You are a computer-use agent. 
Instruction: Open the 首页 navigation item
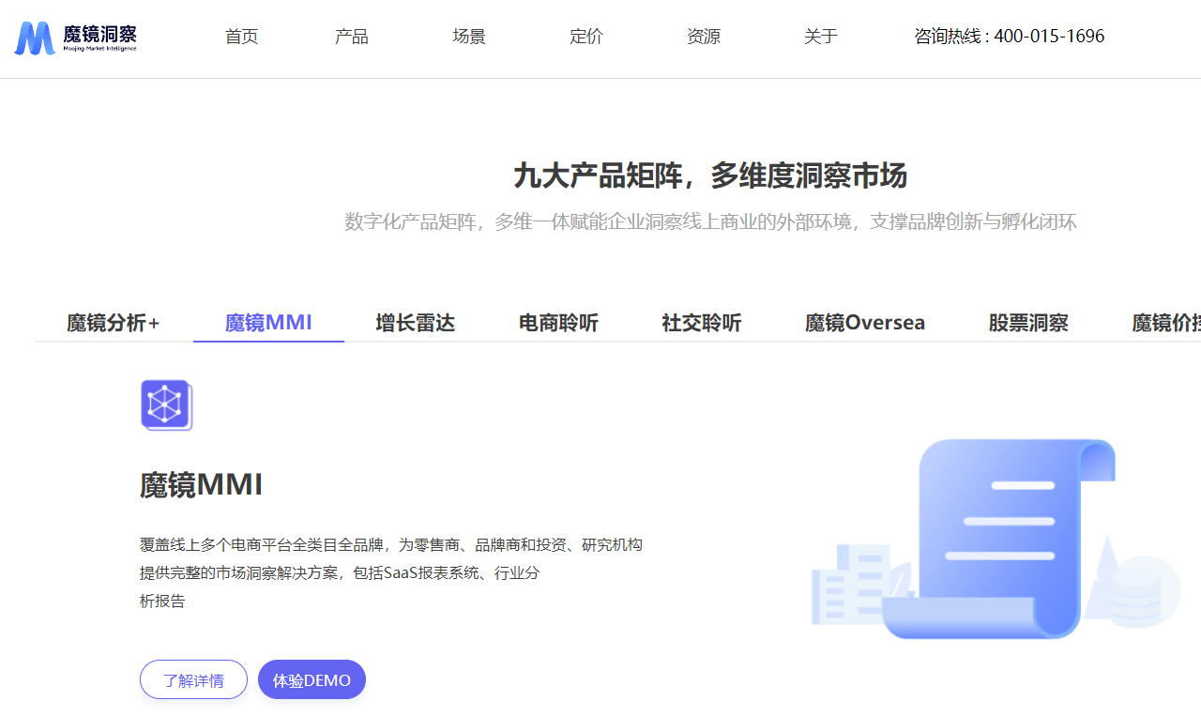pyautogui.click(x=241, y=37)
